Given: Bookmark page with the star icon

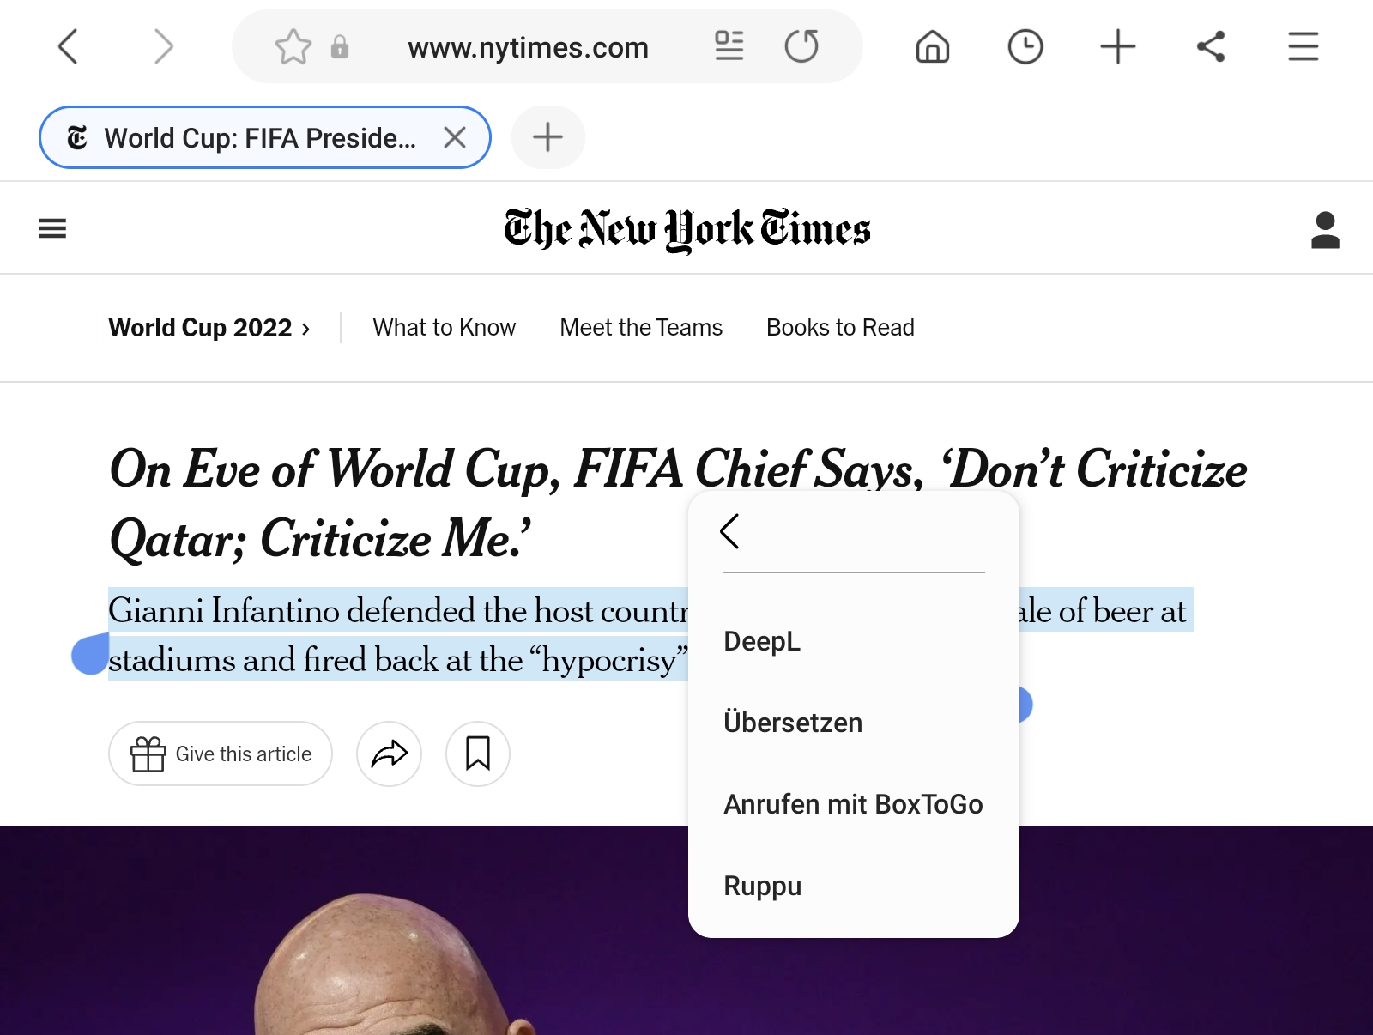Looking at the screenshot, I should (293, 46).
